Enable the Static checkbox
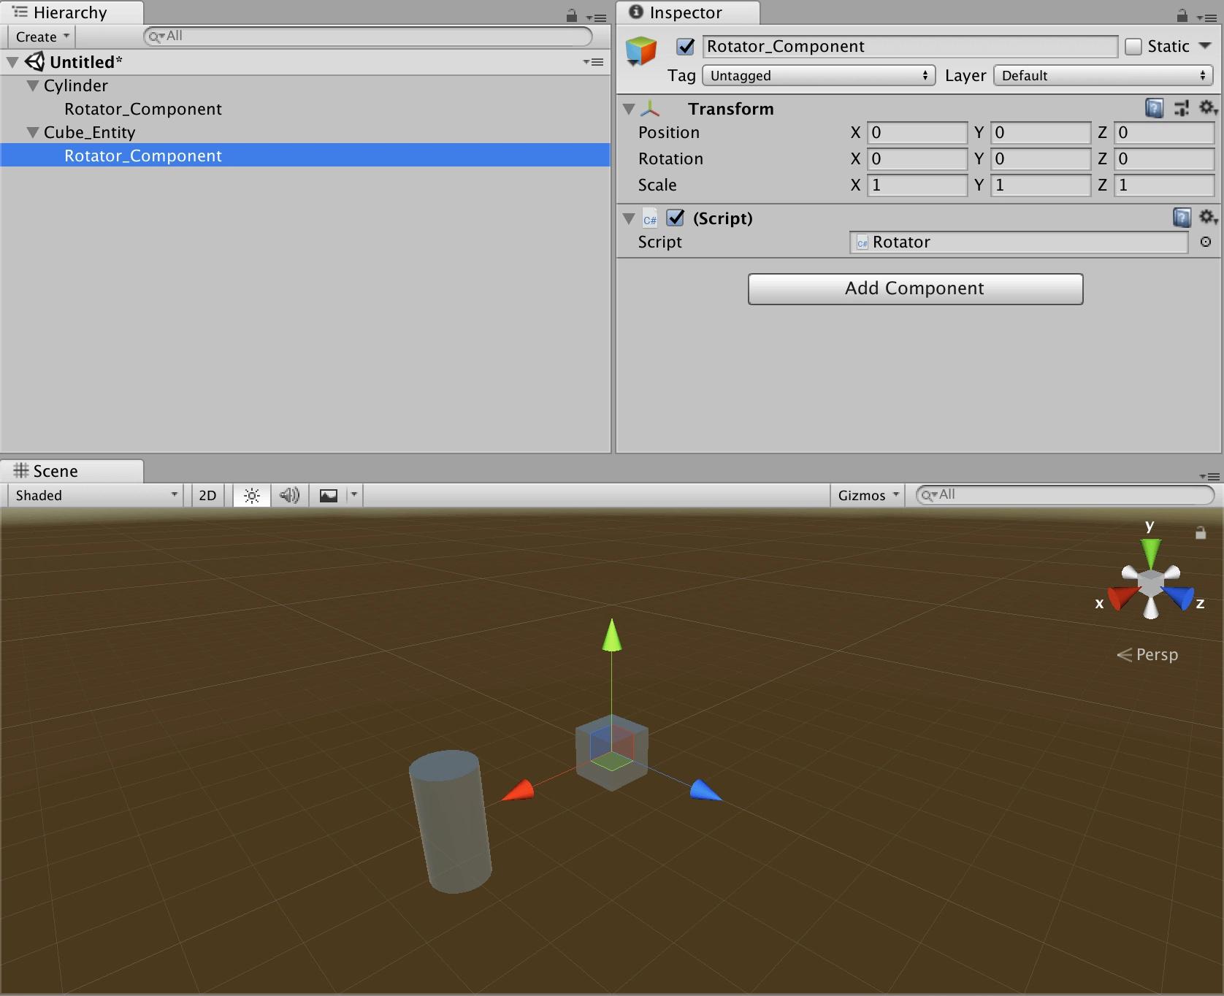Viewport: 1224px width, 996px height. point(1133,47)
